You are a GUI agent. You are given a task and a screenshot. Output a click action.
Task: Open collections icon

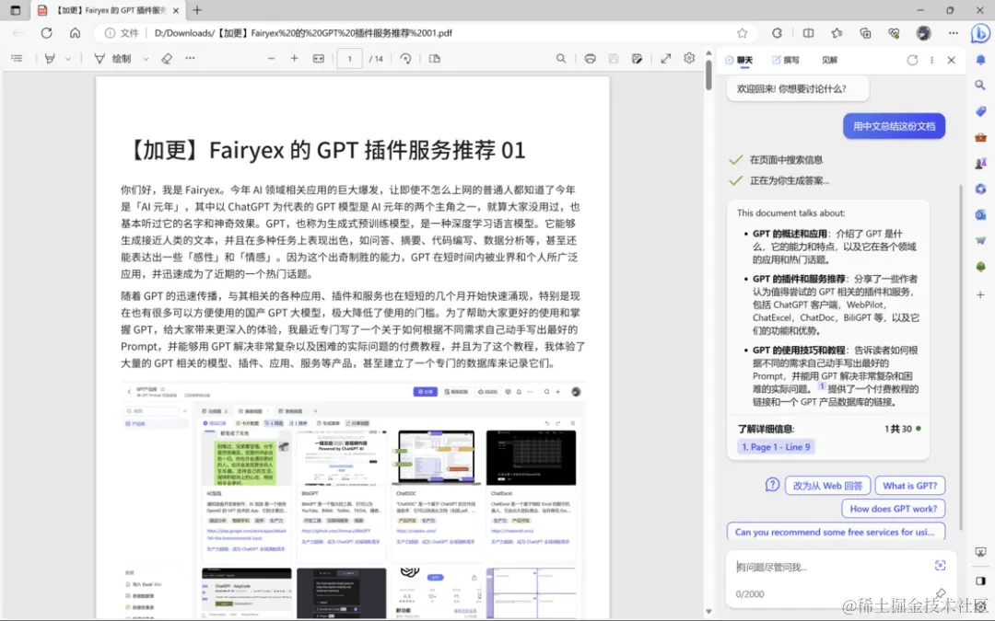click(x=865, y=33)
